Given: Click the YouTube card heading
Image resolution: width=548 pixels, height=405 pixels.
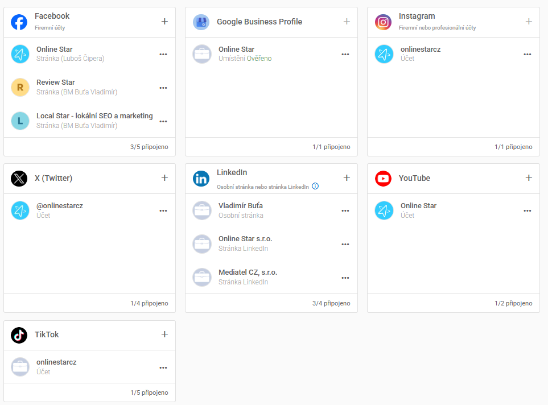Looking at the screenshot, I should [x=414, y=178].
